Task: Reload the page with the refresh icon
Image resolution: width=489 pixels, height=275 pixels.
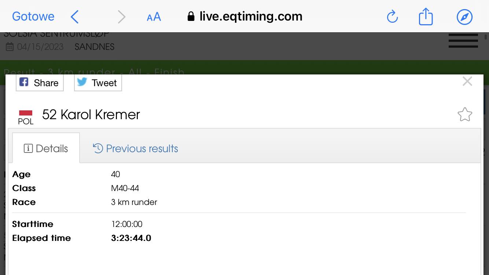Action: pos(392,17)
